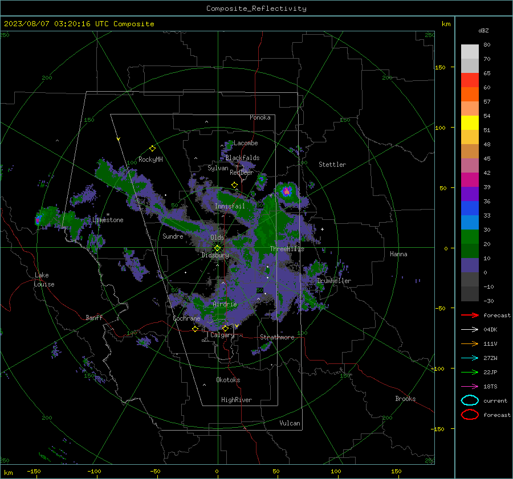Click the Sylvan label
513x479 pixels.
[x=218, y=168]
